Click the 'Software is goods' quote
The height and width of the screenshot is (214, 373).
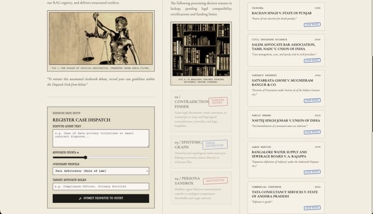262,202
